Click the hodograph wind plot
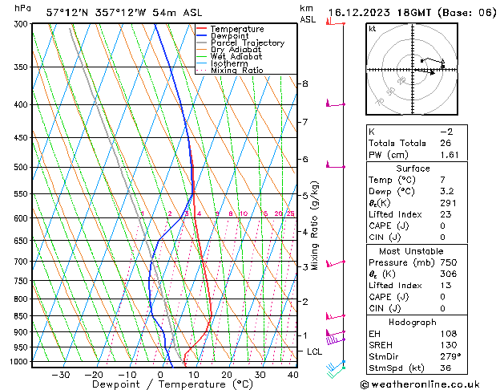Screen dimensions: 504x390 point(412,69)
